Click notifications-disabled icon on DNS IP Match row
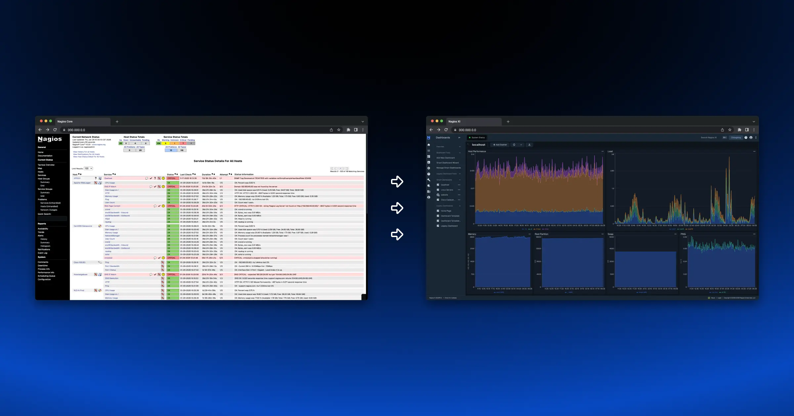Image resolution: width=794 pixels, height=416 pixels. pos(159,187)
